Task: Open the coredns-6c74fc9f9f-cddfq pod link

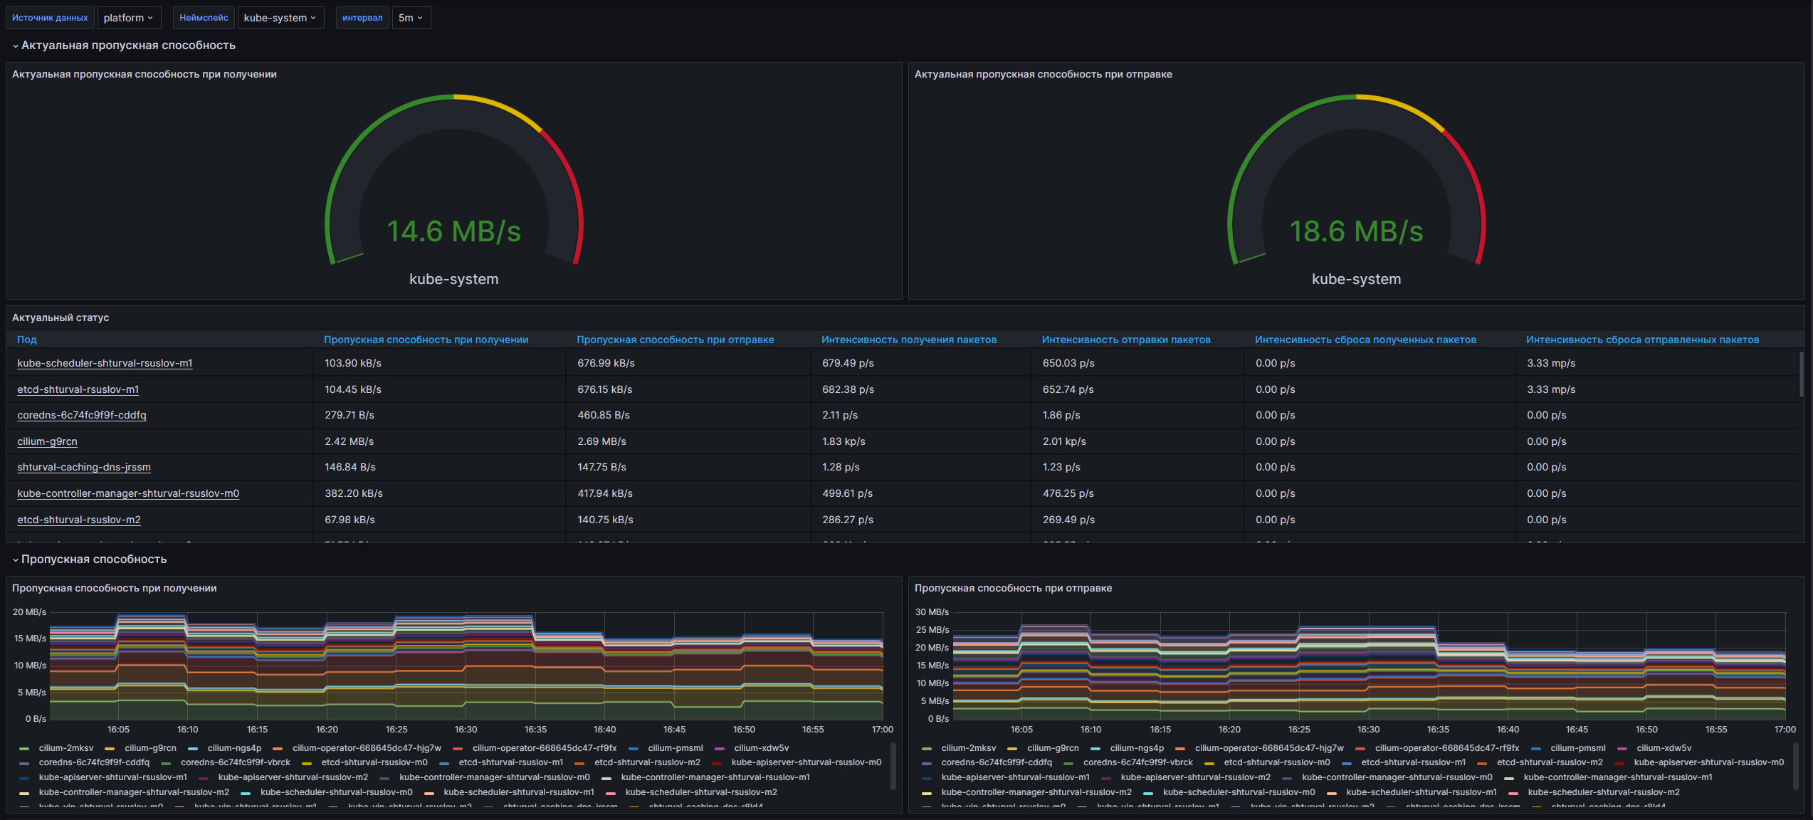Action: (82, 415)
